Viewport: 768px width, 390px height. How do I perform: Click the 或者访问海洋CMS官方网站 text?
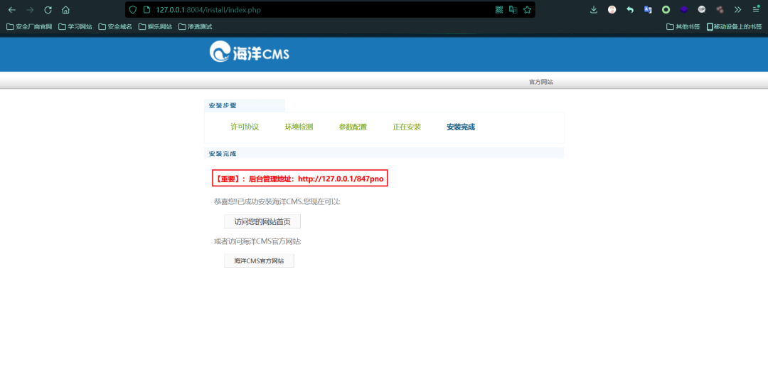[257, 241]
